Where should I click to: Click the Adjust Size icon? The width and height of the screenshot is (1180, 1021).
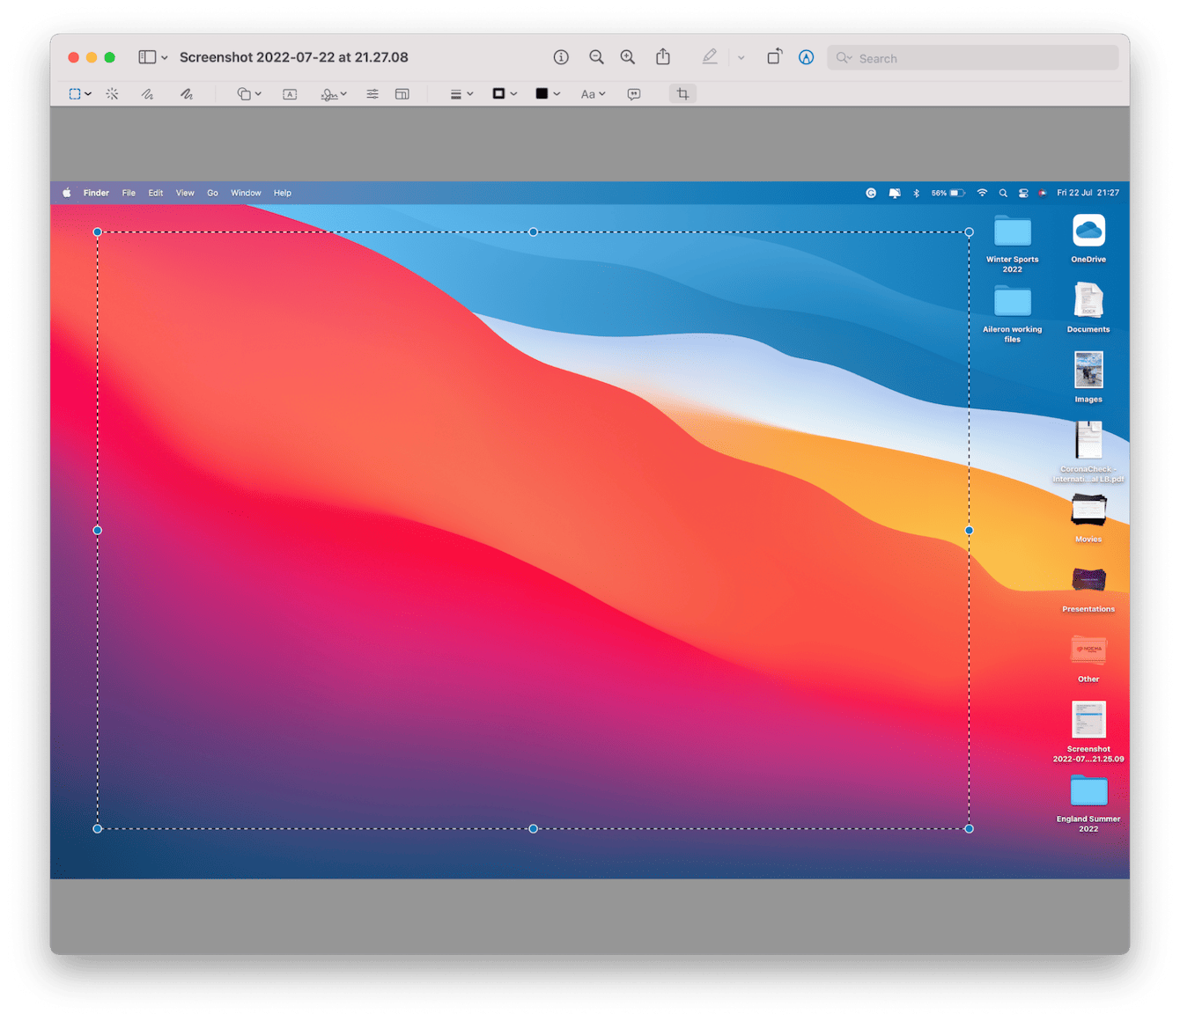click(402, 94)
